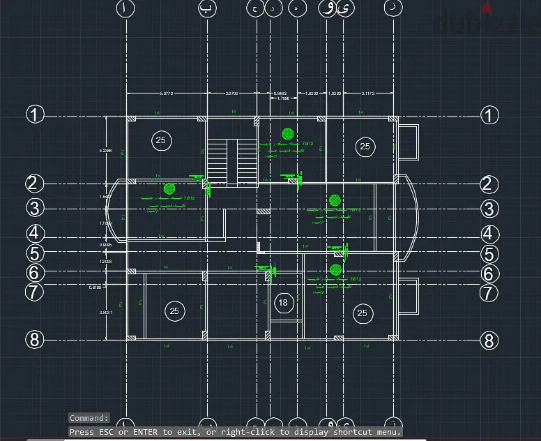The width and height of the screenshot is (541, 441).
Task: Click the 1.7098 dimension text
Action: point(283,98)
